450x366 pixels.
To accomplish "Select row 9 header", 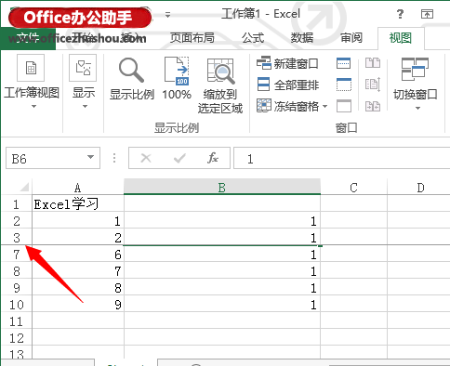I will (x=17, y=288).
